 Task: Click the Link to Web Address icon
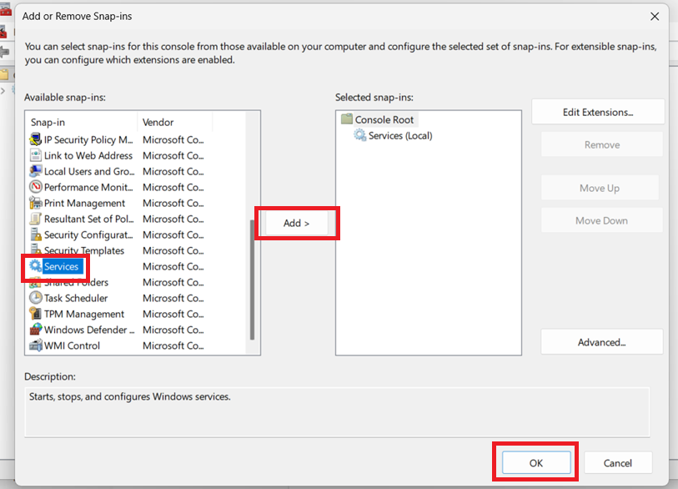pyautogui.click(x=36, y=156)
